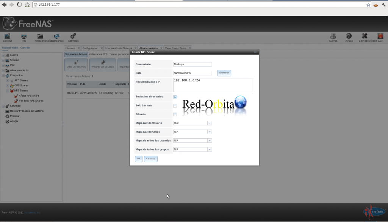Click the Red Autorizada o IP text area
Image resolution: width=388 pixels, height=222 pixels.
click(213, 85)
